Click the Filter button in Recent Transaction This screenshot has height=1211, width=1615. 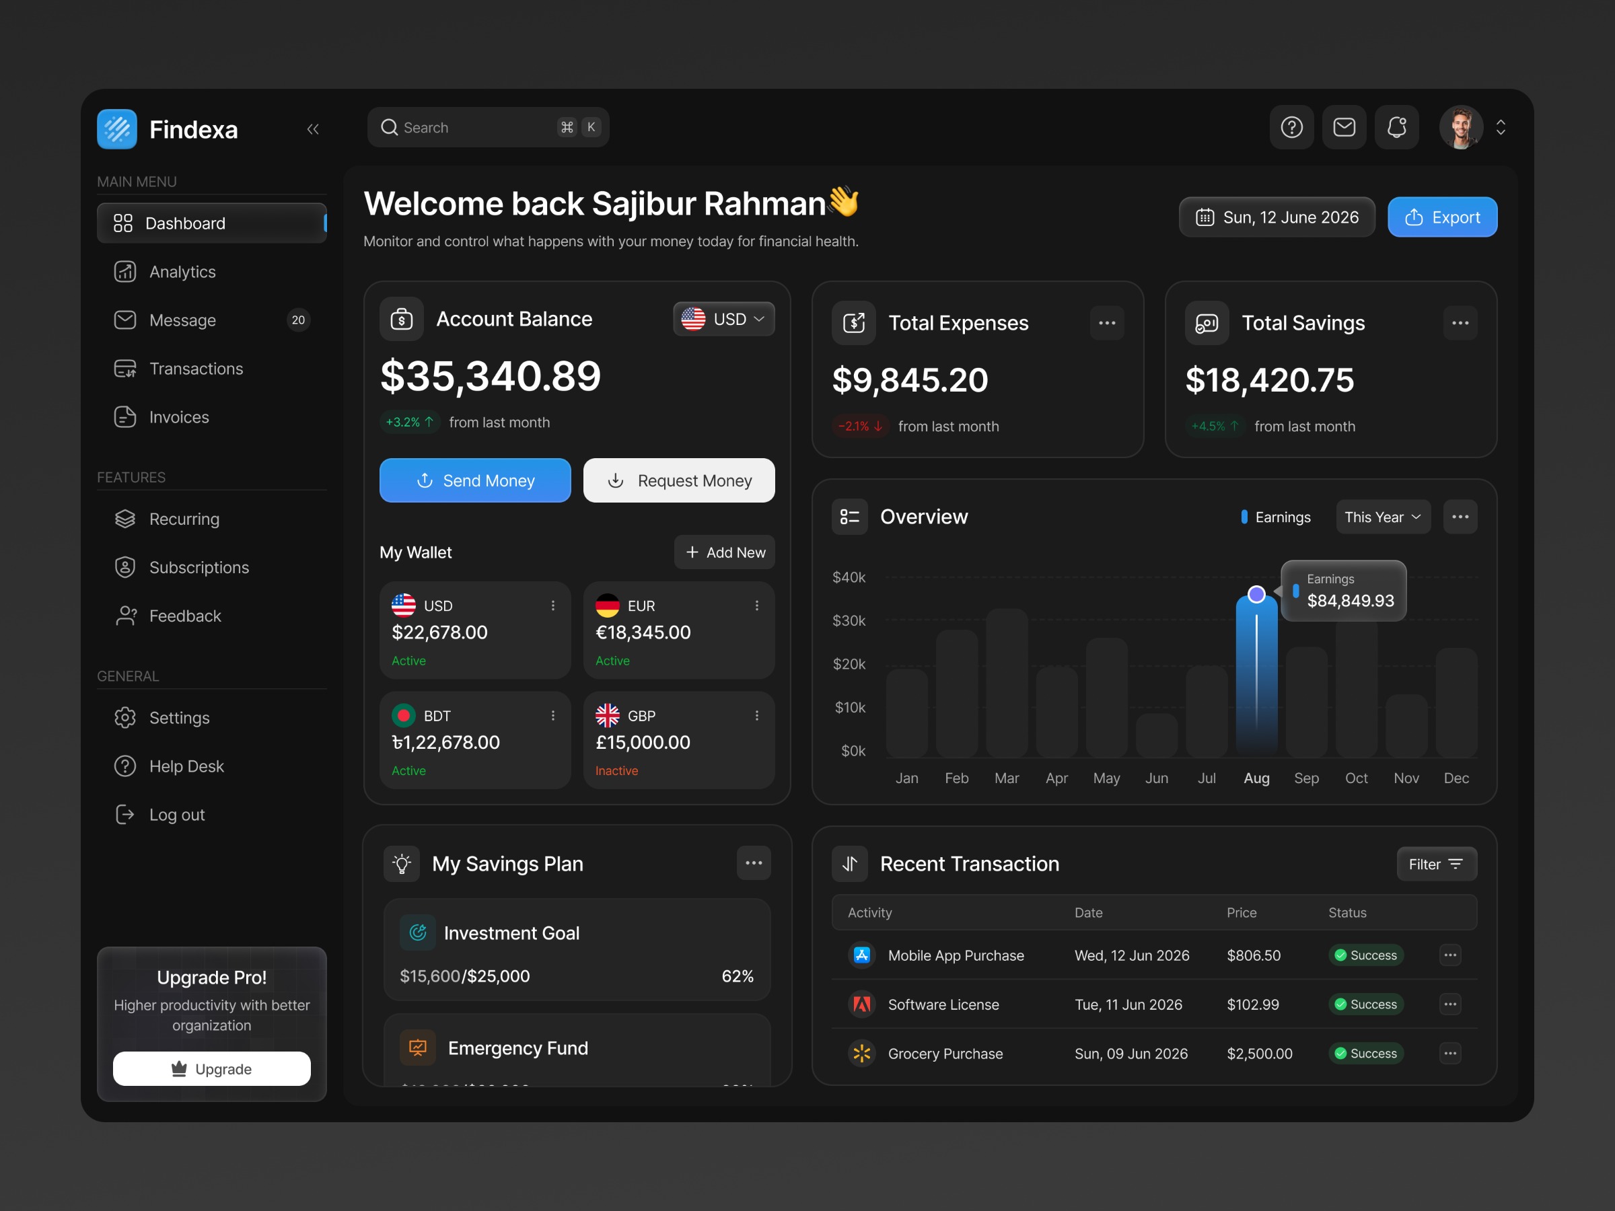tap(1436, 865)
